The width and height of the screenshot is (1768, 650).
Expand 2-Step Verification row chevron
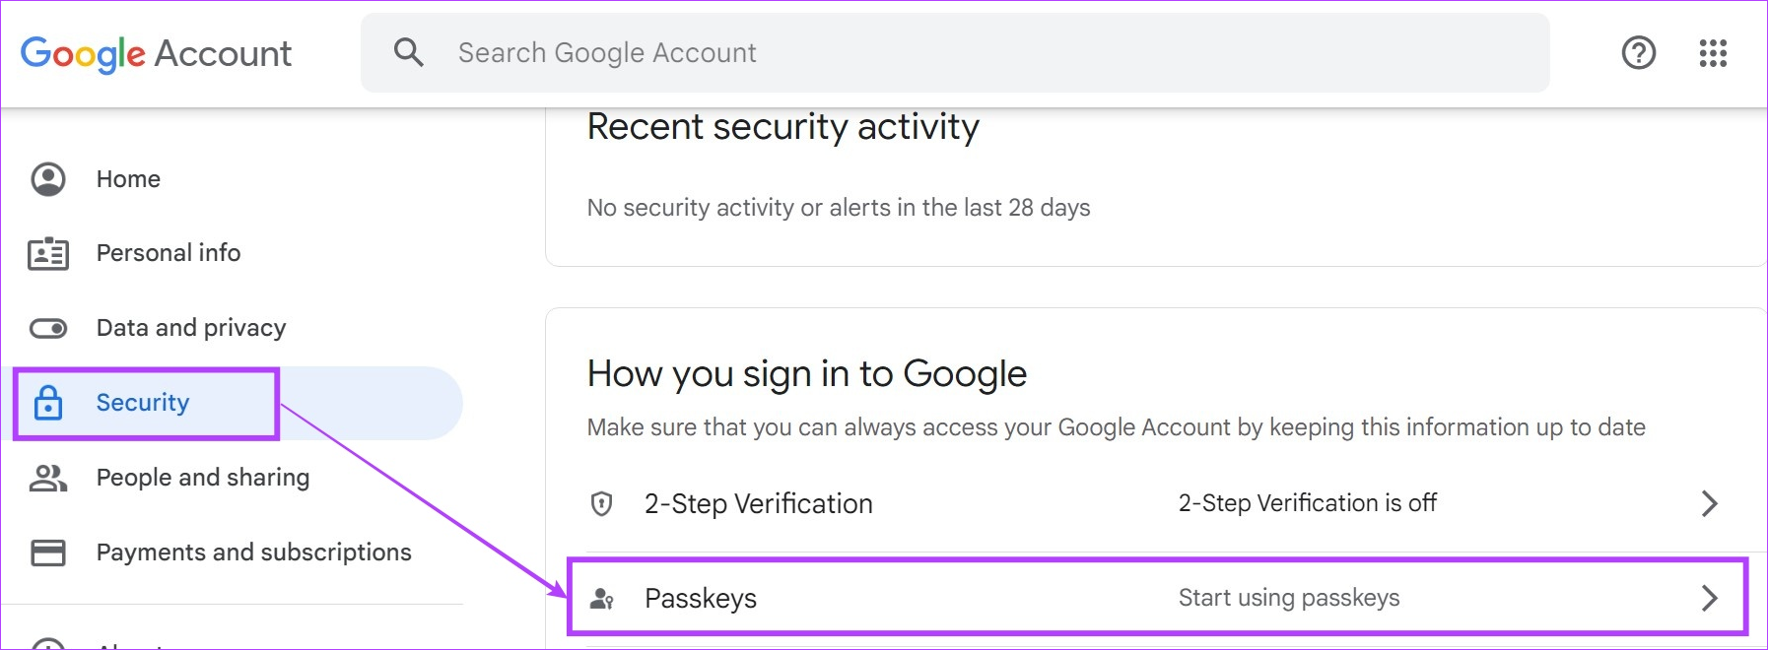[1710, 504]
